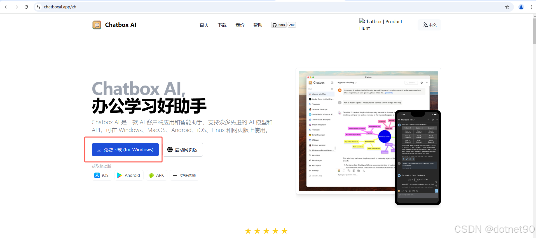Screen dimensions: 536x238
Task: Click the 28k star count badge
Action: pyautogui.click(x=292, y=25)
